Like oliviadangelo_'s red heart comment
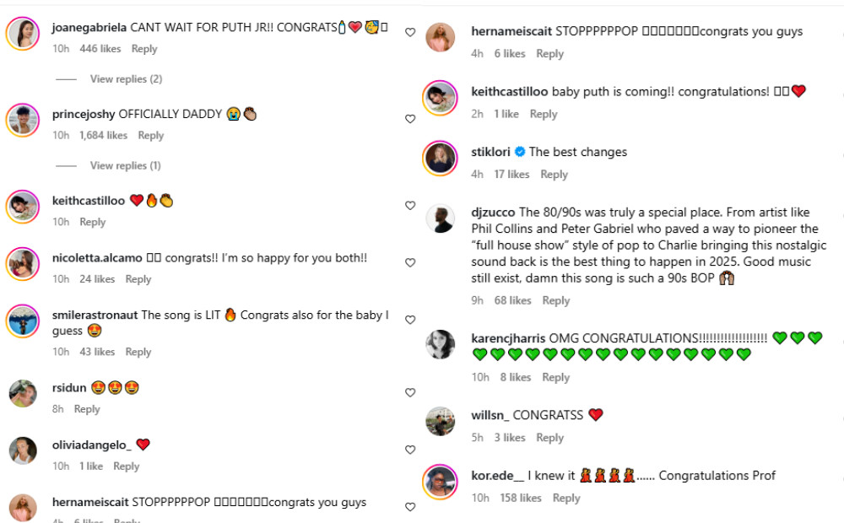844x523 pixels. [410, 450]
